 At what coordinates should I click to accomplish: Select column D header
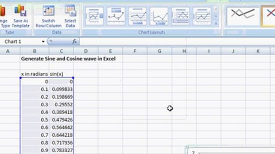pos(86,51)
